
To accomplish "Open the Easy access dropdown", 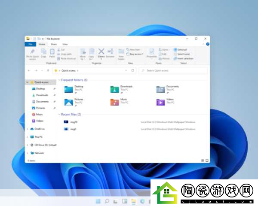I will click(x=135, y=54).
